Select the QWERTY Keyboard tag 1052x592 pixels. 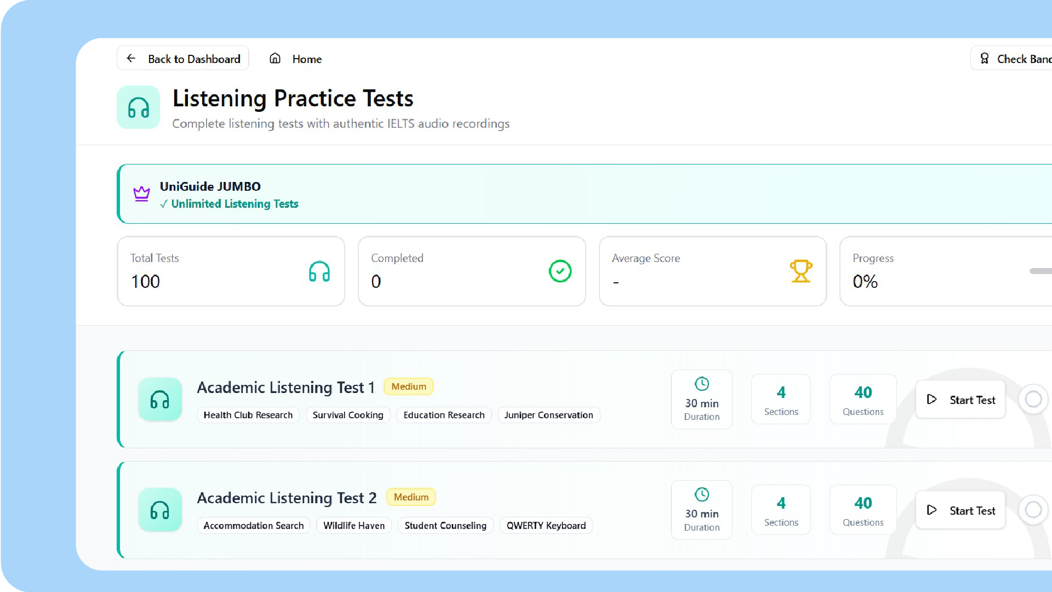tap(546, 526)
